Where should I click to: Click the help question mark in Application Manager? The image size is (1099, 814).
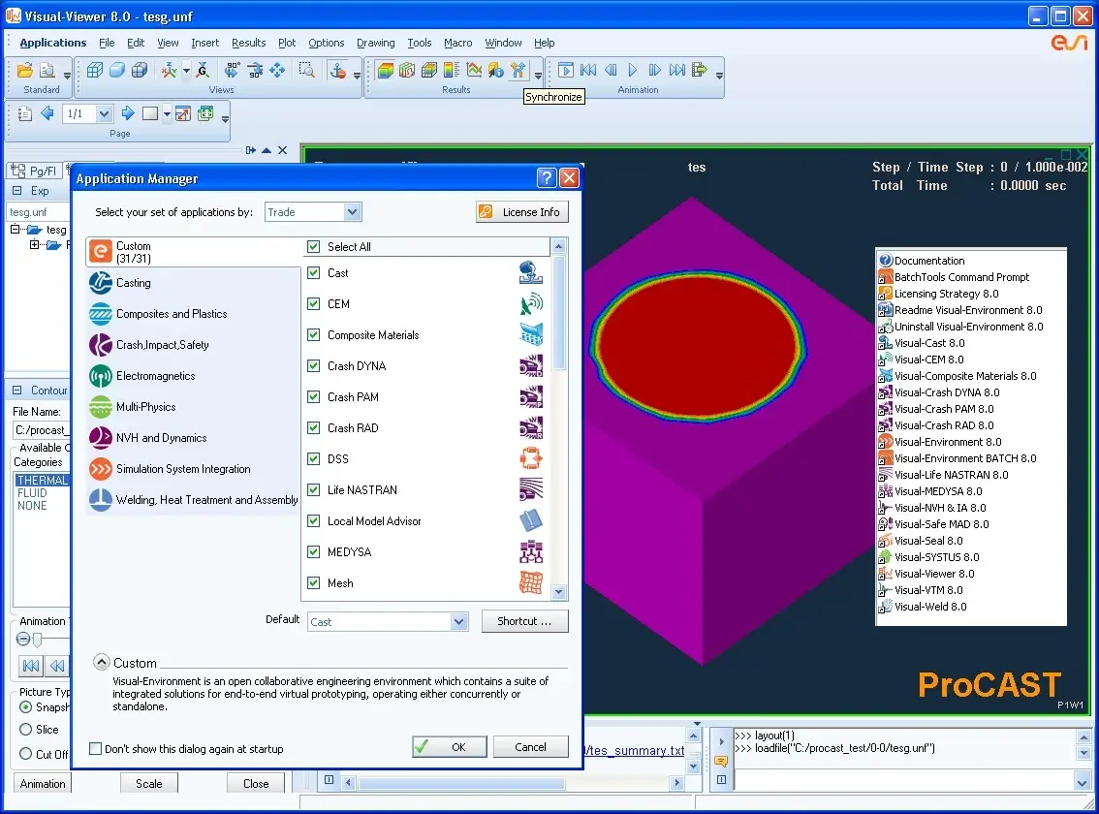[x=547, y=178]
